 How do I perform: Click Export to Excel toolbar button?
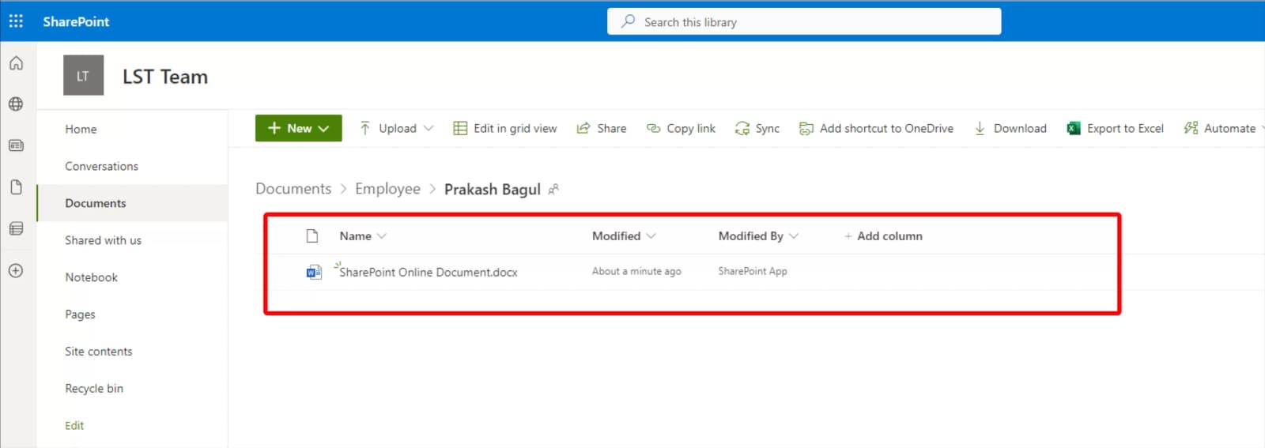click(1116, 128)
